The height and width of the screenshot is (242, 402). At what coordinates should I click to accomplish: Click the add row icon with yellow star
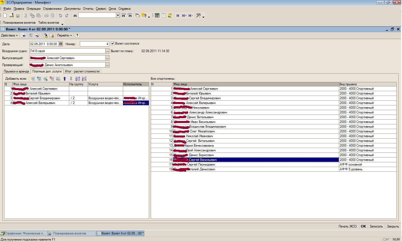coord(33,79)
